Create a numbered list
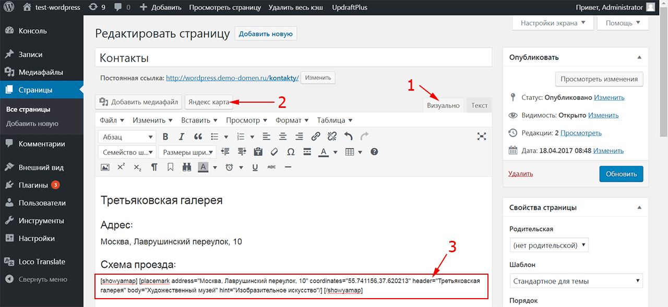The height and width of the screenshot is (307, 668). point(241,137)
